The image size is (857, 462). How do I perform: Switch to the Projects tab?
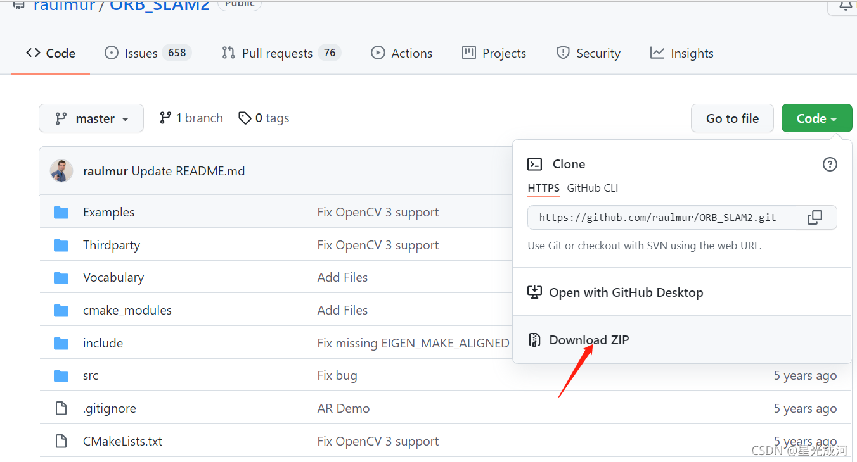494,53
